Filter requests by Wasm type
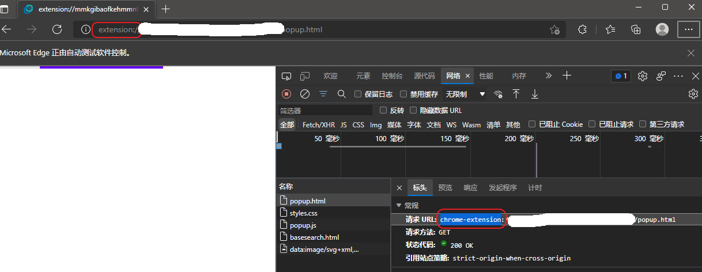 (471, 125)
